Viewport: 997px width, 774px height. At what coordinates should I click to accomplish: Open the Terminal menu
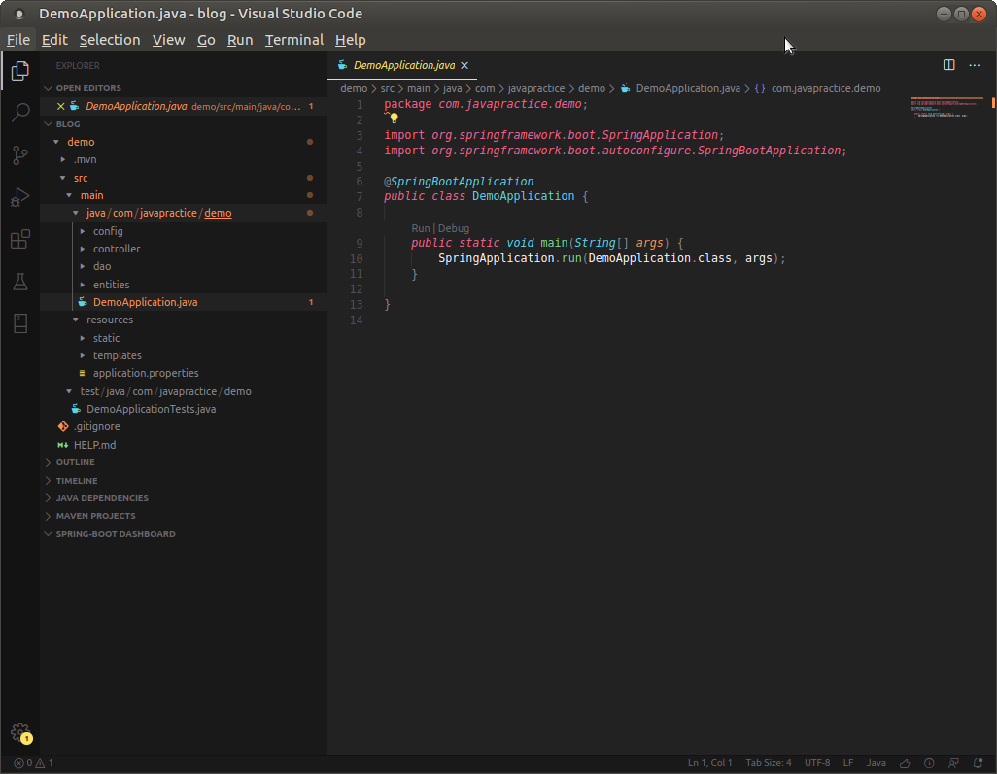[x=293, y=40]
